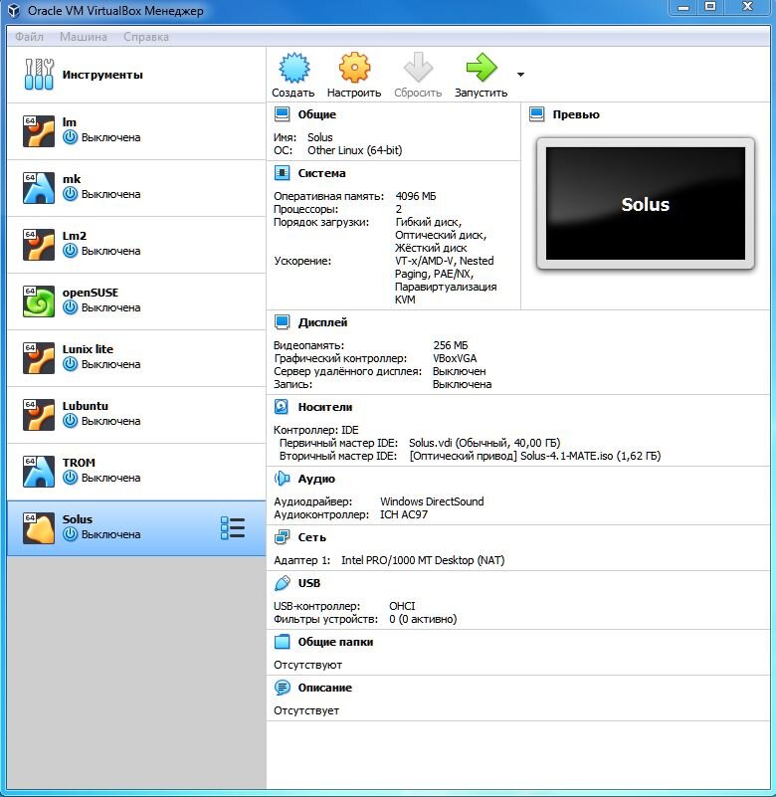
Task: Open the Инструменты tools icon
Action: [39, 75]
